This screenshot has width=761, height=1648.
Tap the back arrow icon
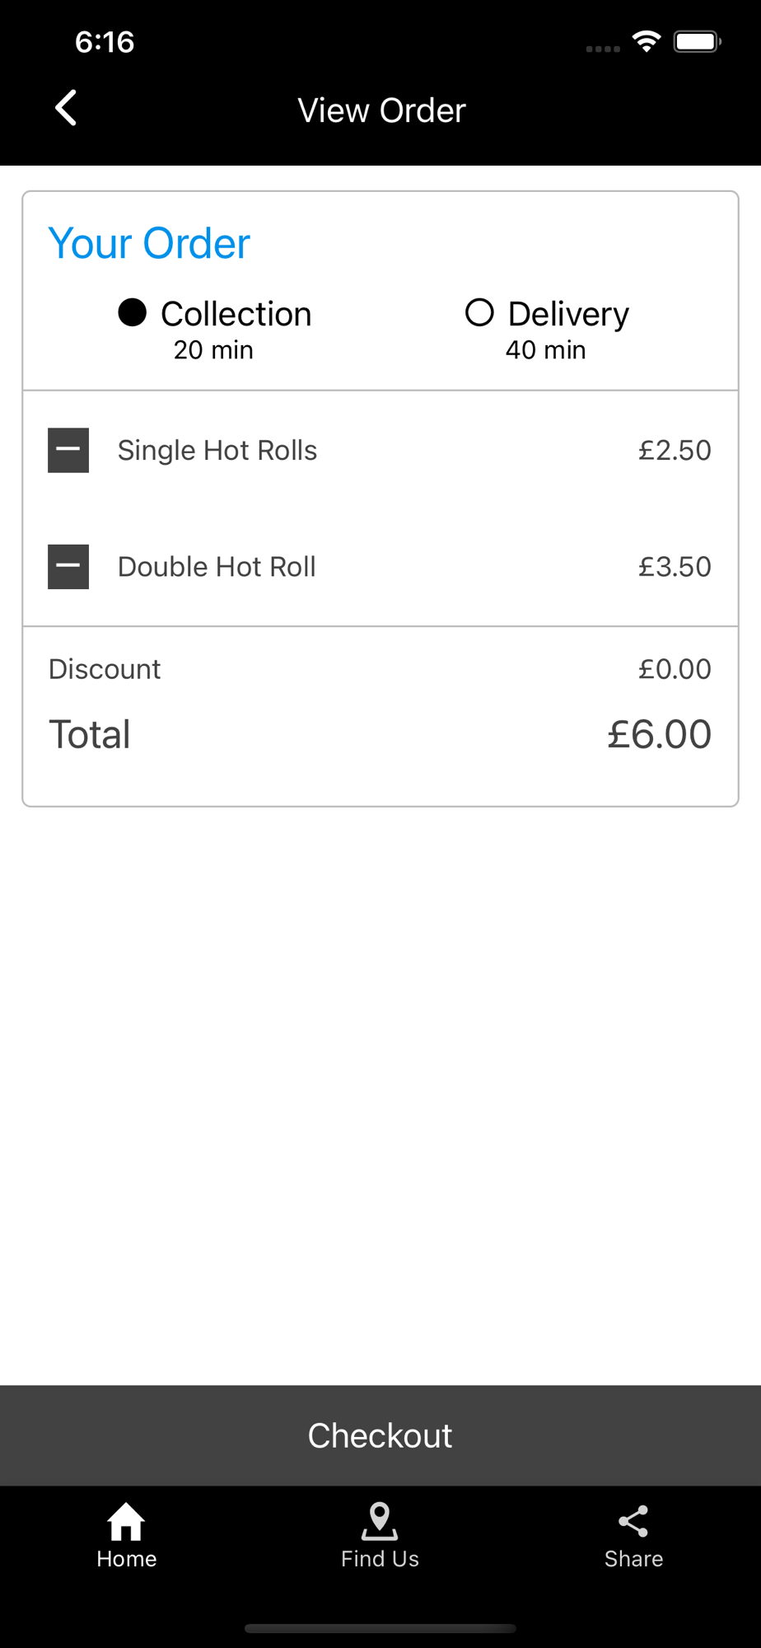tap(66, 108)
